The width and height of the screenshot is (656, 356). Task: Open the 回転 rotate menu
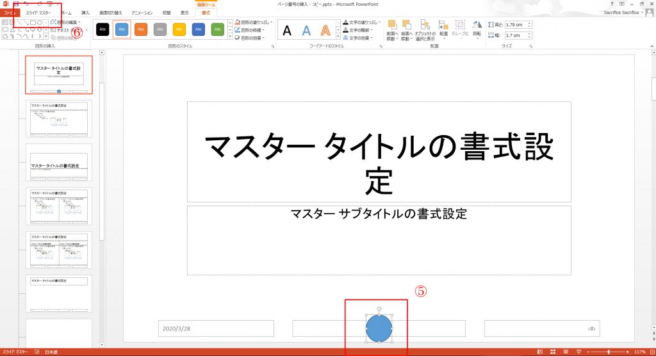[477, 28]
